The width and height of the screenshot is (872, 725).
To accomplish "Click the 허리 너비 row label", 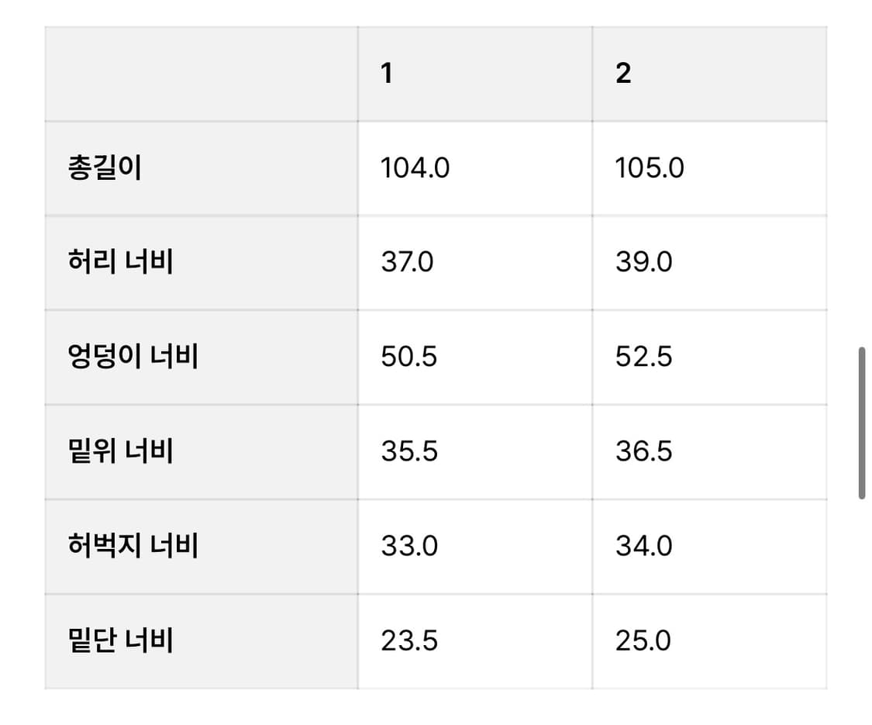I will 120,262.
